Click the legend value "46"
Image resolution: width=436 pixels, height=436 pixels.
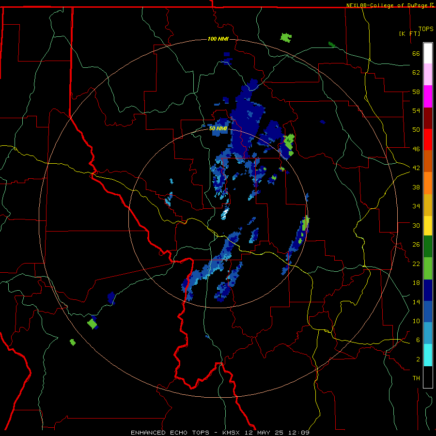point(416,149)
